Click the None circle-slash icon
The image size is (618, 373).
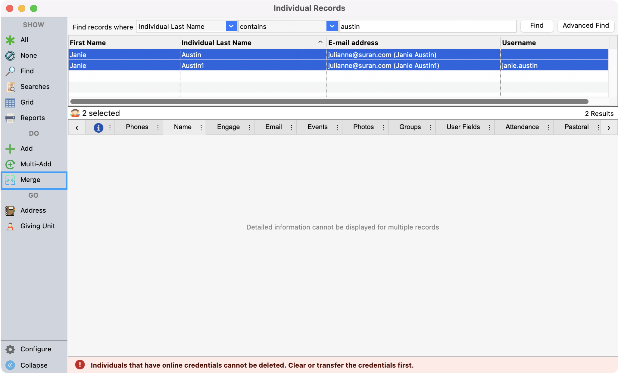point(10,56)
